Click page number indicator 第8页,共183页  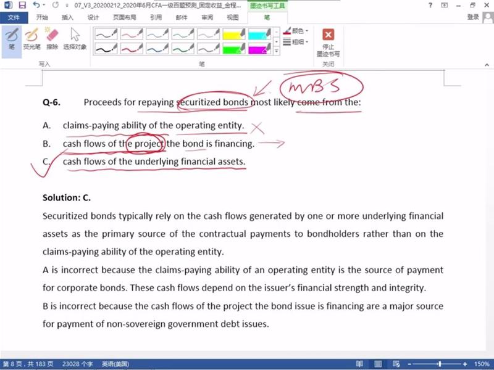pyautogui.click(x=28, y=364)
